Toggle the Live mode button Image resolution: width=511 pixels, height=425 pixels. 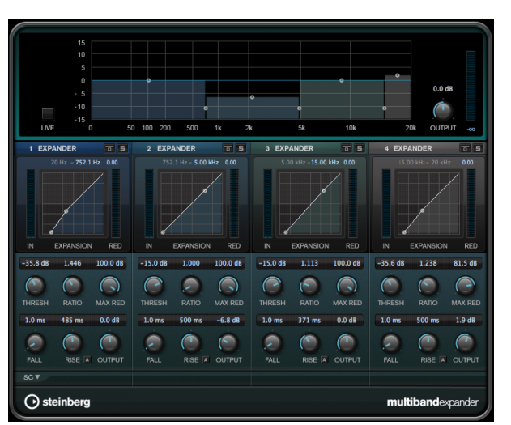(x=49, y=114)
